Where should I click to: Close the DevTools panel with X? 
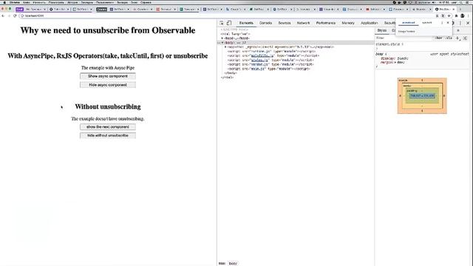(468, 23)
